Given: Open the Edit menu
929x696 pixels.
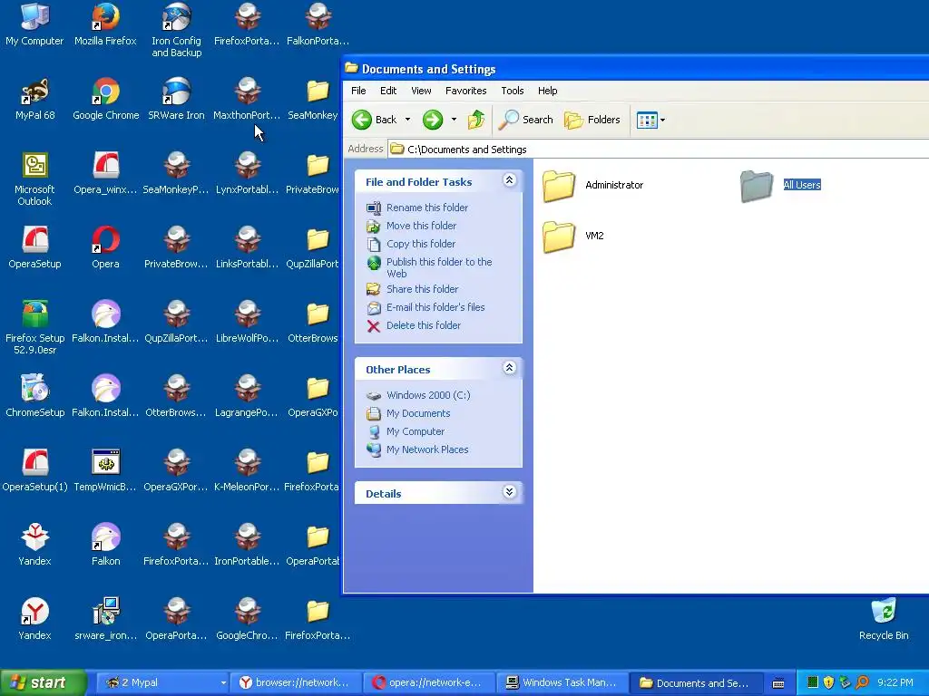Looking at the screenshot, I should (x=388, y=91).
